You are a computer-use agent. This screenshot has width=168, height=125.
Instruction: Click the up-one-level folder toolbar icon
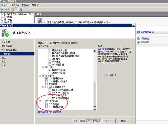(x=11, y=10)
